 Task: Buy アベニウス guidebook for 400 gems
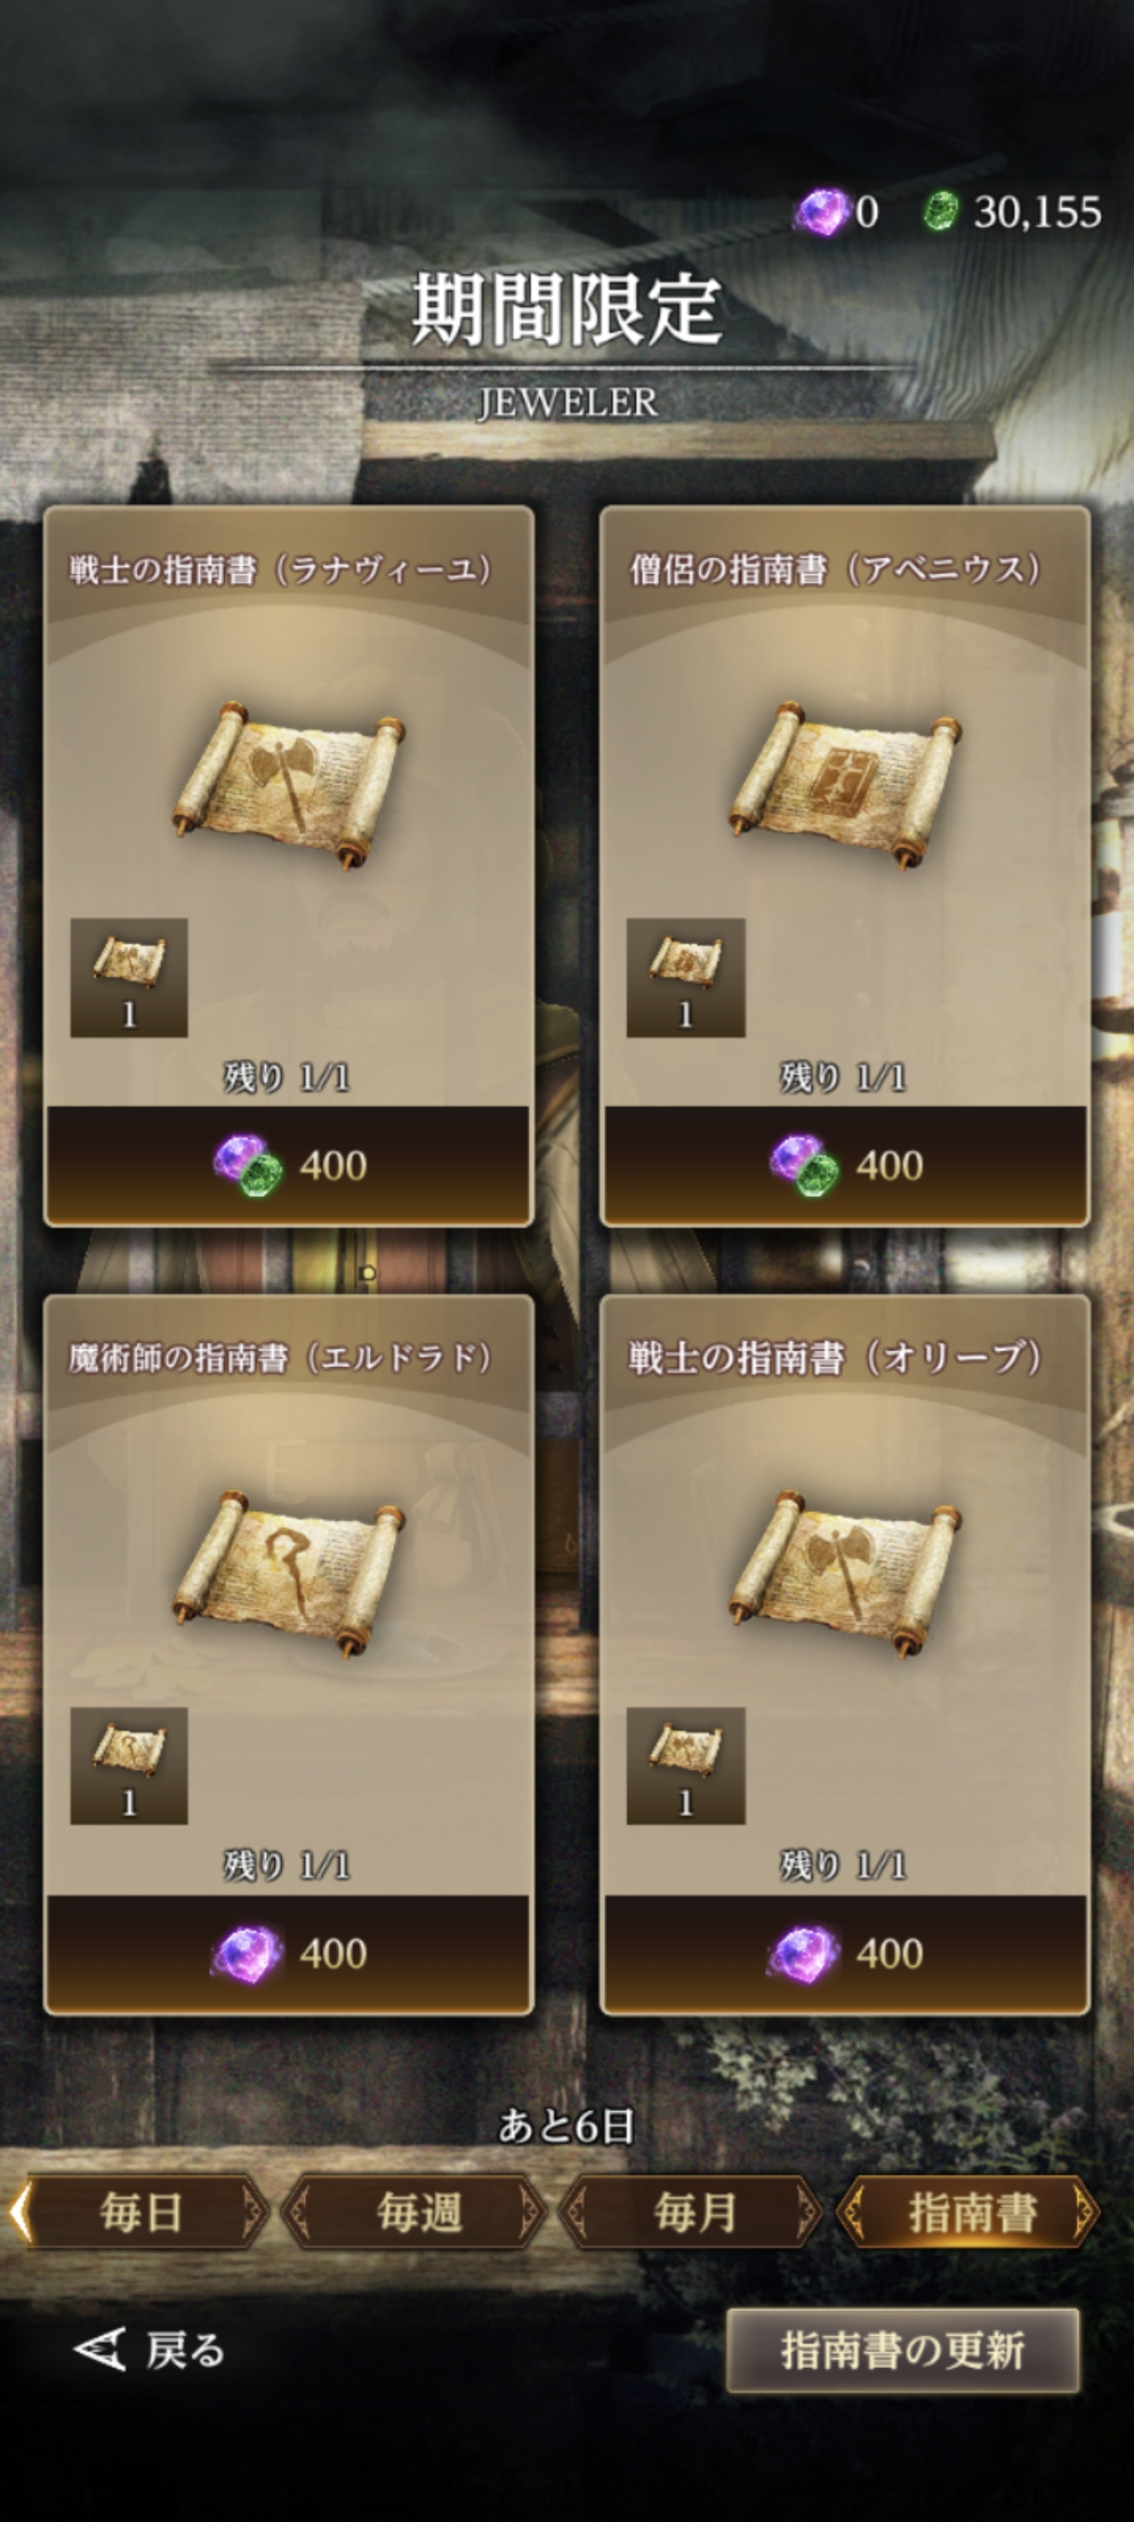pos(844,1164)
